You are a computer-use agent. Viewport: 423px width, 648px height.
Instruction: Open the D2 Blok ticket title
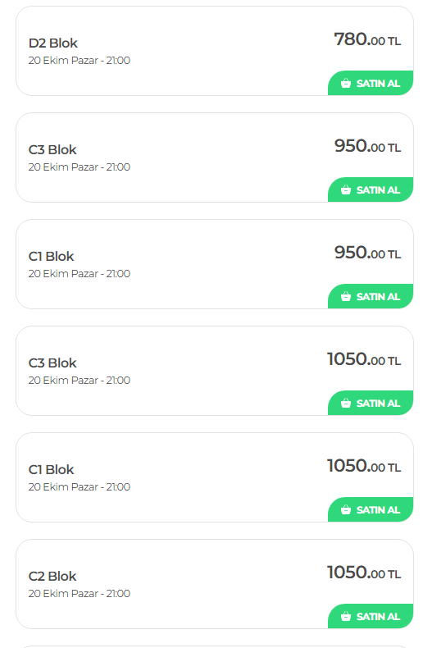(x=52, y=43)
